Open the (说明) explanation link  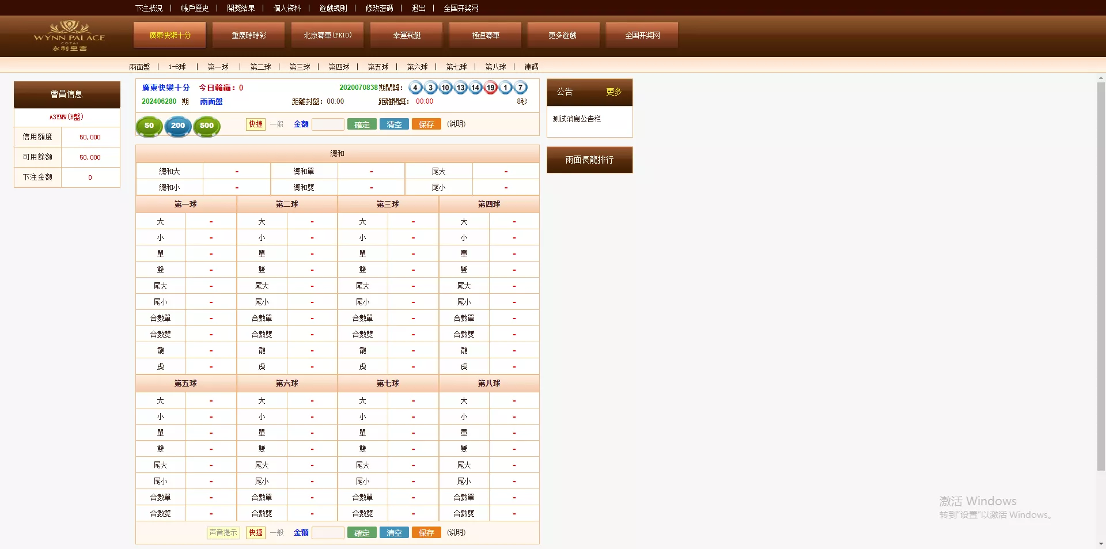(x=456, y=124)
